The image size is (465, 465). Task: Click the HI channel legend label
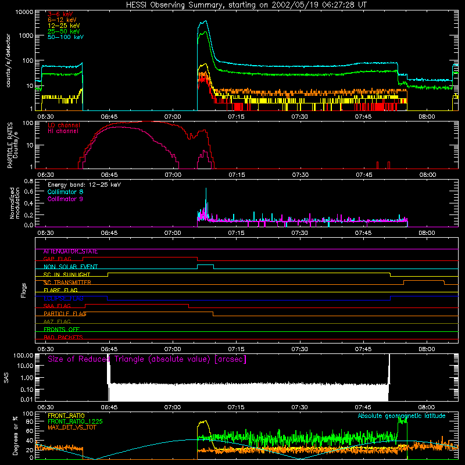63,131
